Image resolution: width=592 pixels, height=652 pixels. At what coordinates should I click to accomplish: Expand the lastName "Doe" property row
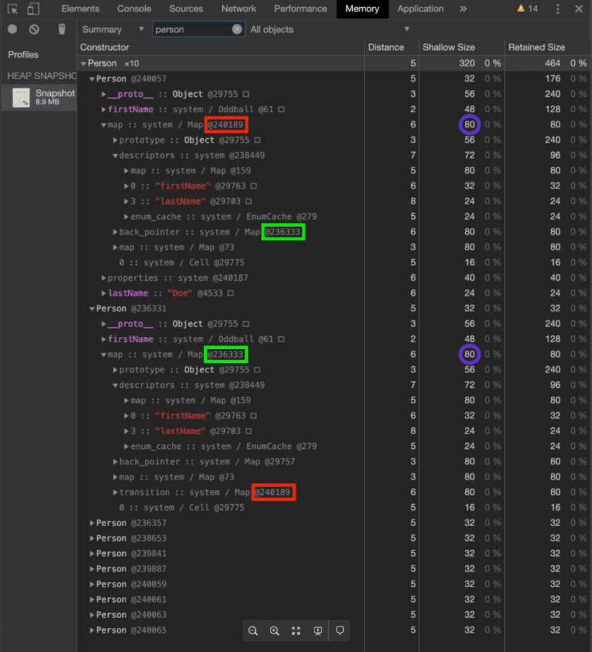point(104,294)
